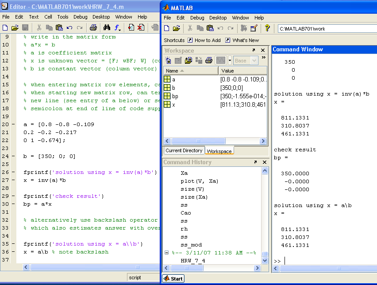Image resolution: width=377 pixels, height=285 pixels.
Task: Undo icon in MATLAB desktop toolbar
Action: [x=220, y=28]
